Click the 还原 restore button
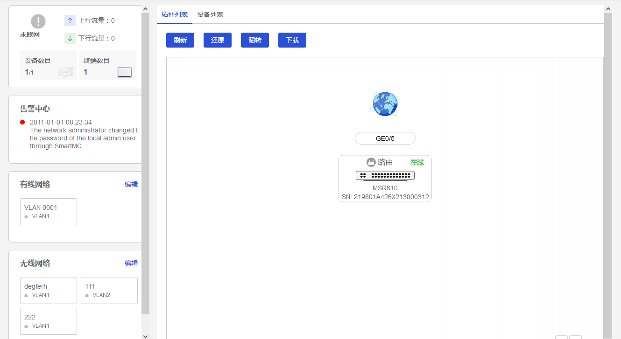621x339 pixels. 218,40
